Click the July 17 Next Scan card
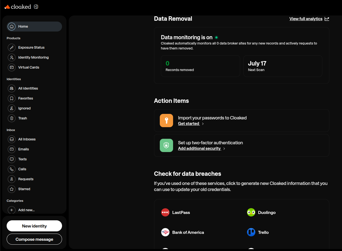This screenshot has height=251, width=342. coord(283,66)
